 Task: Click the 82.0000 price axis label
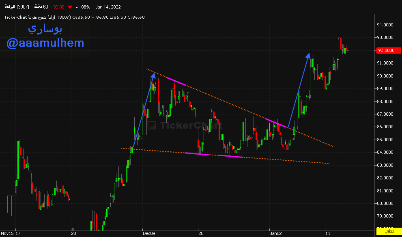[x=385, y=178]
